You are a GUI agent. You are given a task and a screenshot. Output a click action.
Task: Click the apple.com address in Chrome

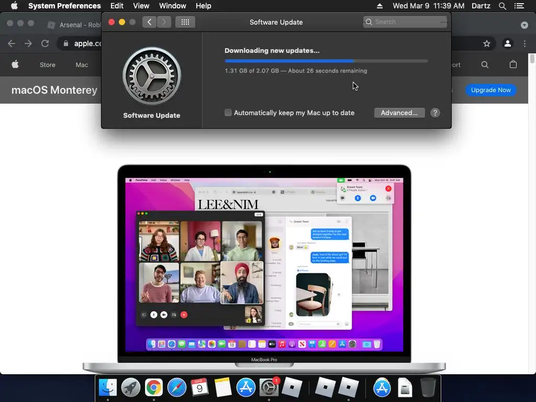87,43
